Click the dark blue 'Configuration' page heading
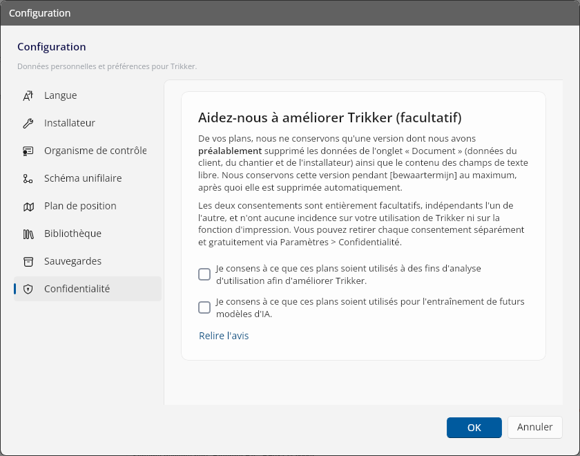The width and height of the screenshot is (580, 456). (52, 47)
